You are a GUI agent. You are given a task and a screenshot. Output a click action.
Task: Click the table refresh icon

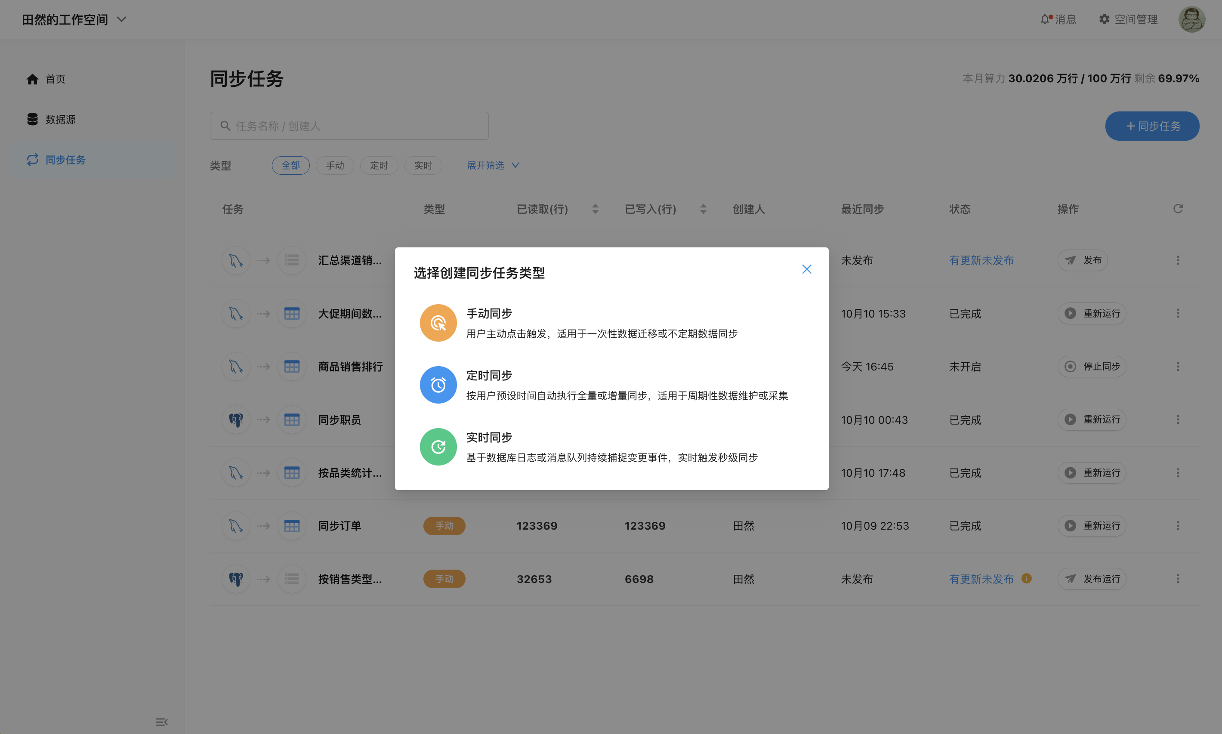[1178, 209]
